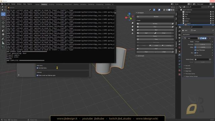This screenshot has height=121, width=215.
Task: Open the Add Modifier dropdown
Action: click(x=198, y=35)
